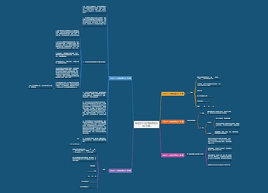The height and width of the screenshot is (193, 268).
Task: Click the subtopic directly right of magenta branch
Action: coord(195,154)
